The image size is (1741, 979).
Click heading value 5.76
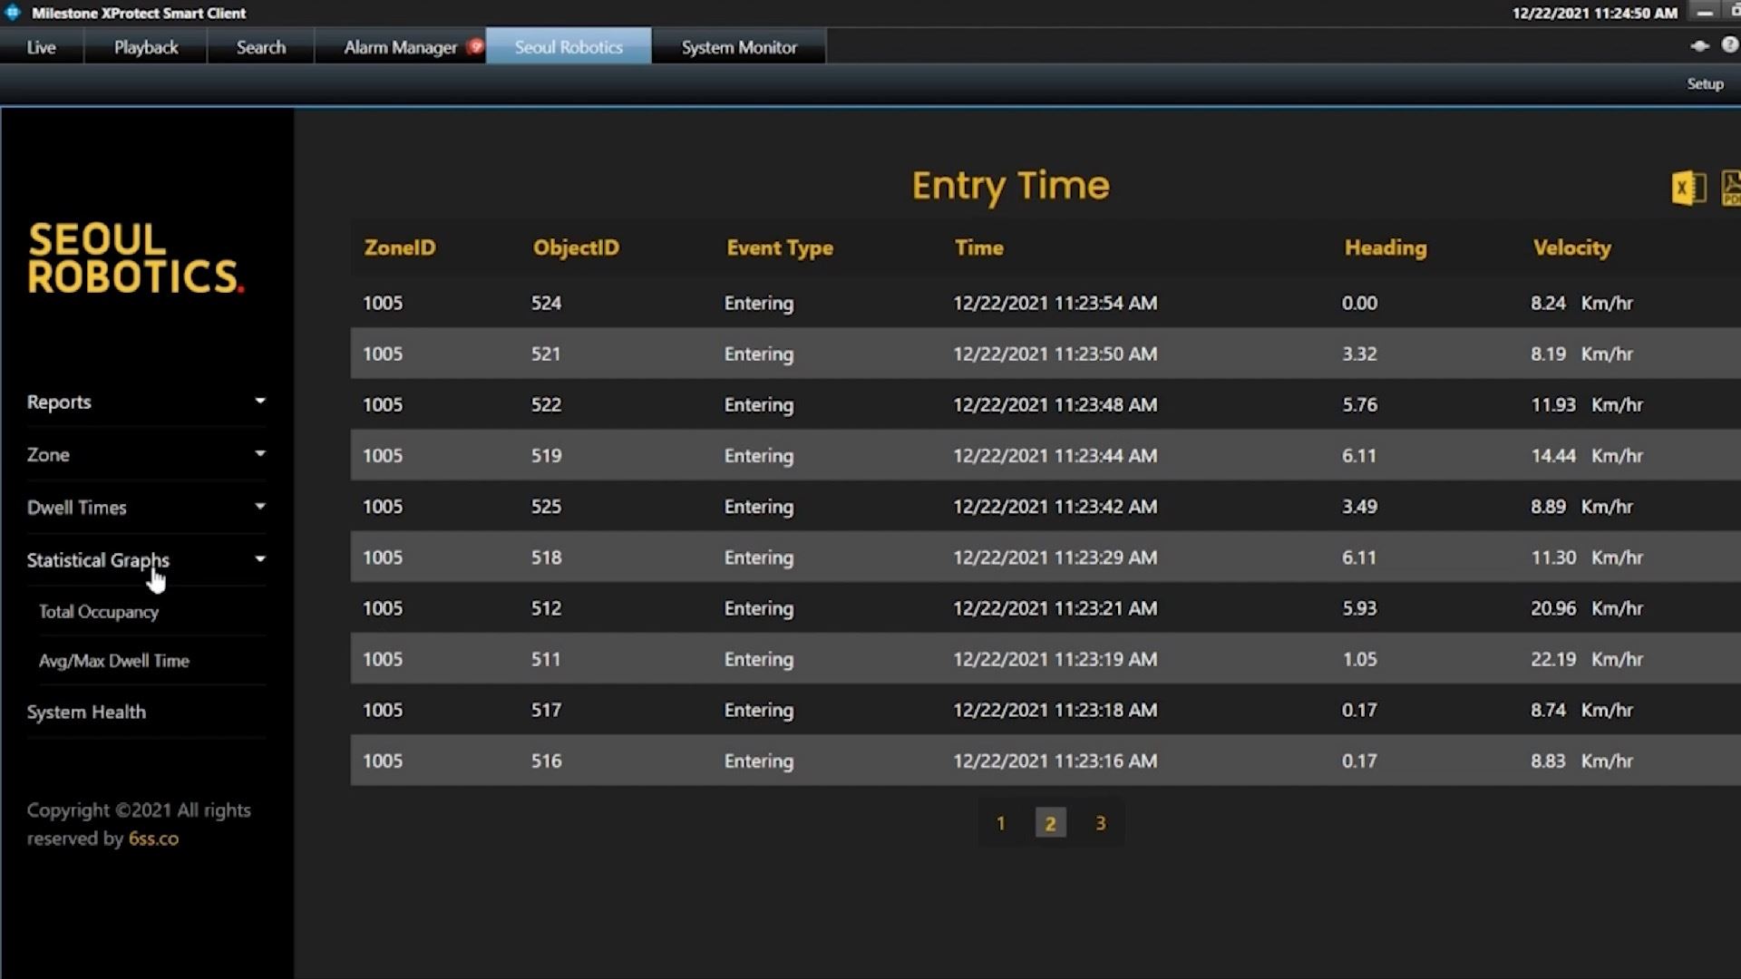(x=1359, y=404)
